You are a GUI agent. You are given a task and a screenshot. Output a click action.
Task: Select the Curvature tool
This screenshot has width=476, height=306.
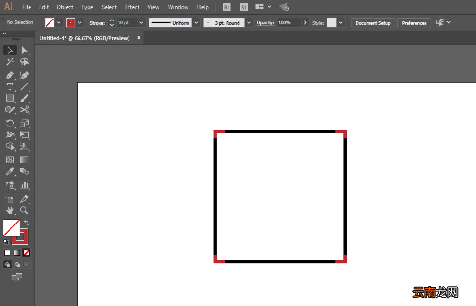click(x=24, y=75)
